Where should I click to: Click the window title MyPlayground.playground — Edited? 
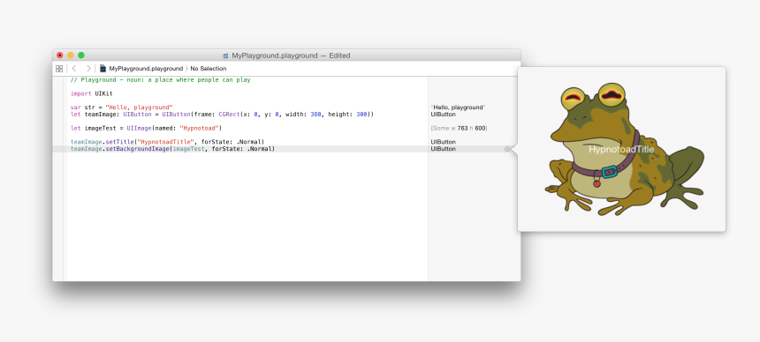pos(291,56)
